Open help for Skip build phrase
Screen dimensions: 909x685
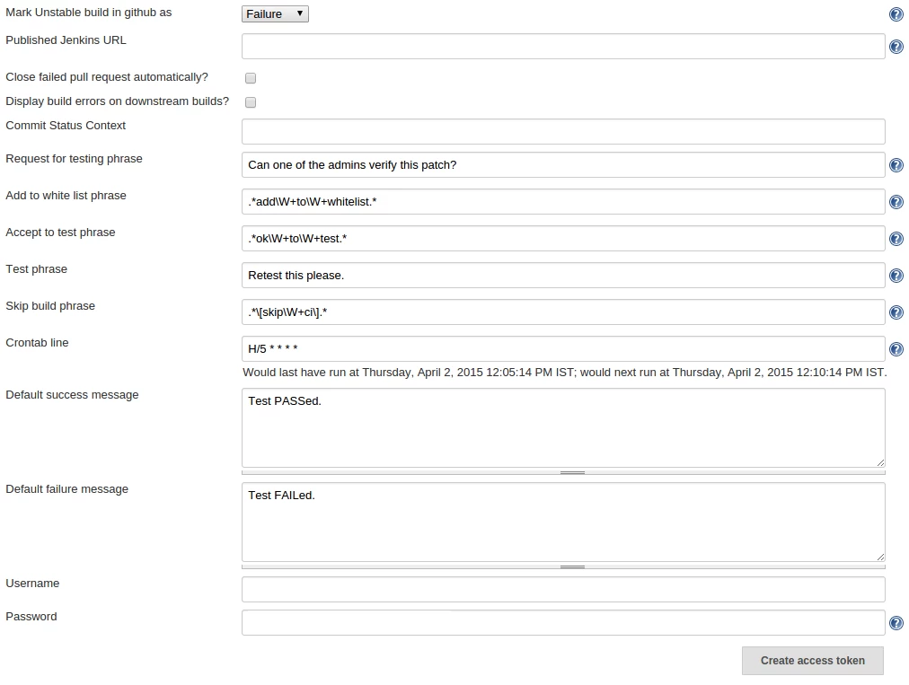[x=896, y=313]
